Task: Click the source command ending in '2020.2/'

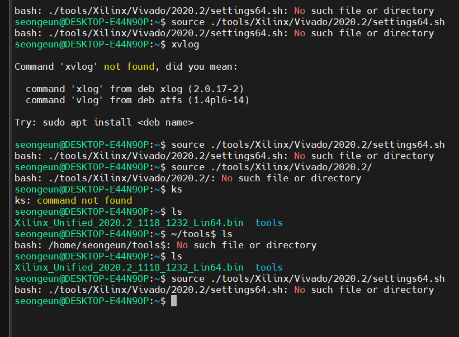Action: tap(271, 167)
